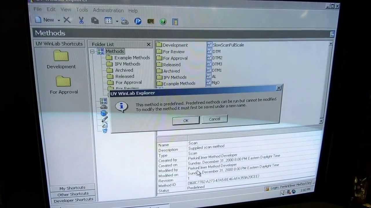Click the Methods root node icon

coord(101,51)
